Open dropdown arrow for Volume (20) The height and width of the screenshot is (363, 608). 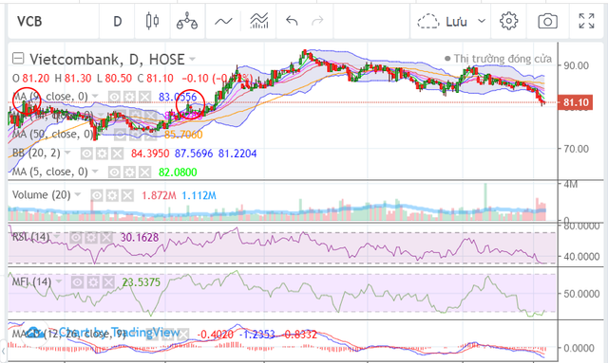point(78,194)
